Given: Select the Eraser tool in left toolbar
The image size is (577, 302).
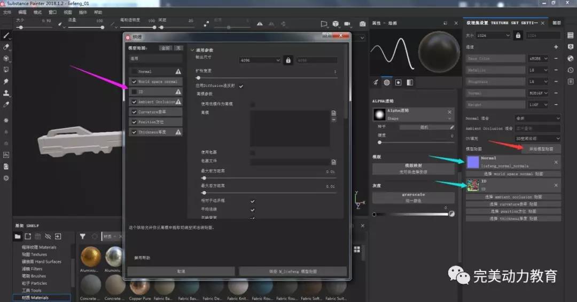Looking at the screenshot, I should (x=6, y=46).
